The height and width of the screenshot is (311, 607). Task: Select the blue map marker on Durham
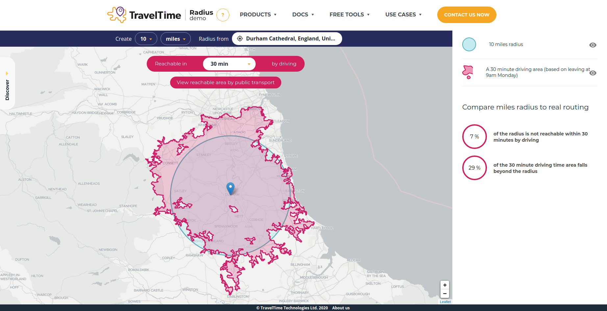pyautogui.click(x=230, y=188)
